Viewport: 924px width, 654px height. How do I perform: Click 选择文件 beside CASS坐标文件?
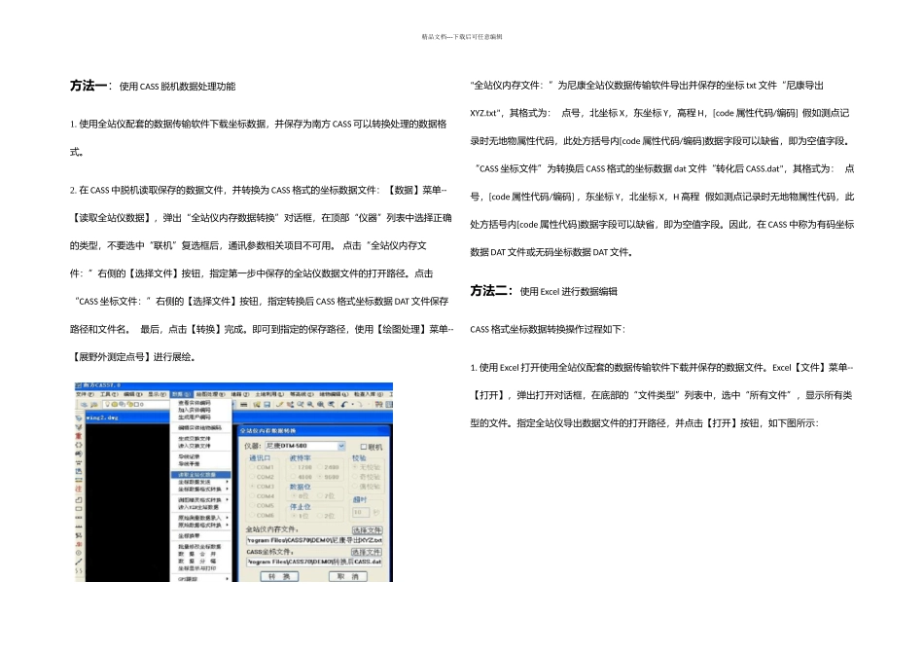pos(367,552)
